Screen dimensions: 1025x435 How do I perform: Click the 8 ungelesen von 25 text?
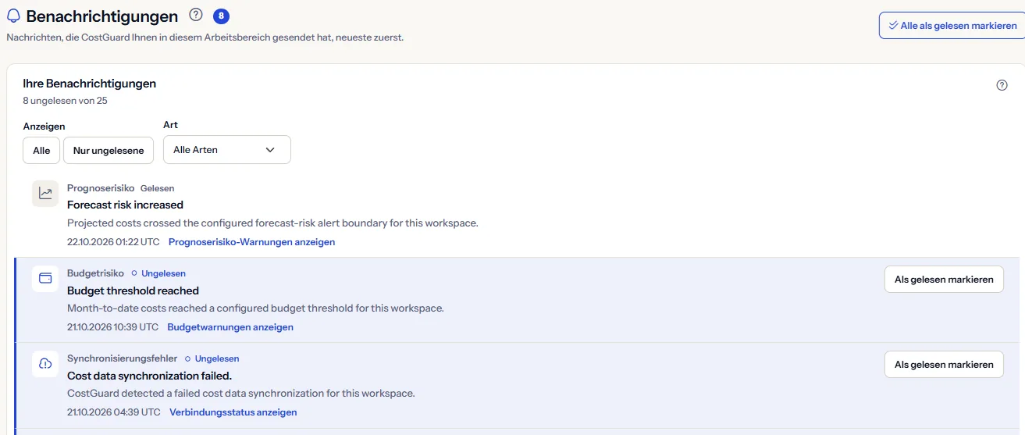pos(65,101)
